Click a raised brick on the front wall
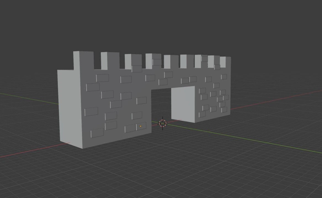The width and height of the screenshot is (322, 198). tap(101, 78)
